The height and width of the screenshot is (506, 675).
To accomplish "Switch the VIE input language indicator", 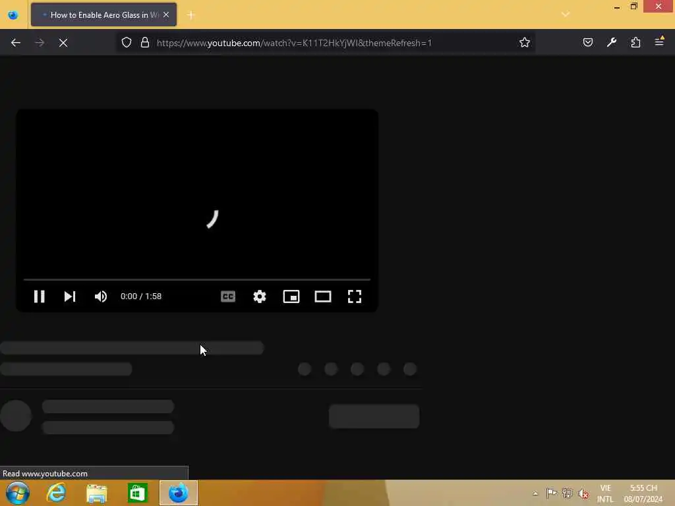I will pos(605,493).
